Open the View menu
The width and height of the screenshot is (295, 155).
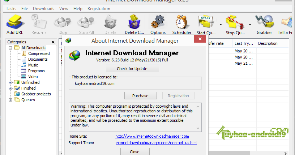(64, 9)
